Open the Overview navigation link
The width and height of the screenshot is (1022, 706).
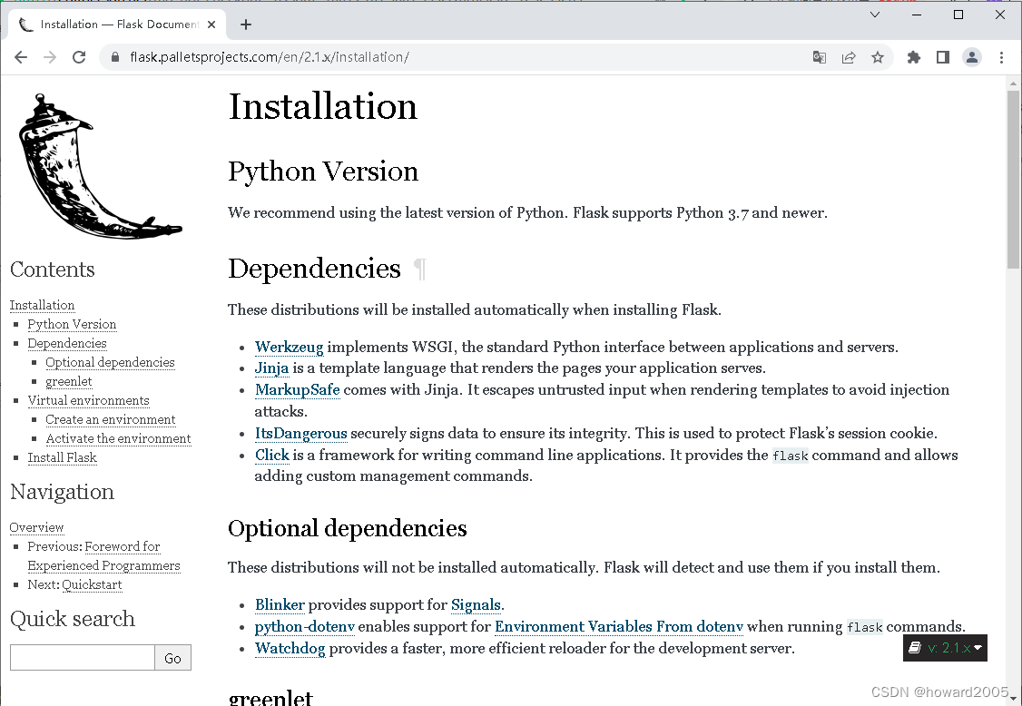click(x=36, y=527)
